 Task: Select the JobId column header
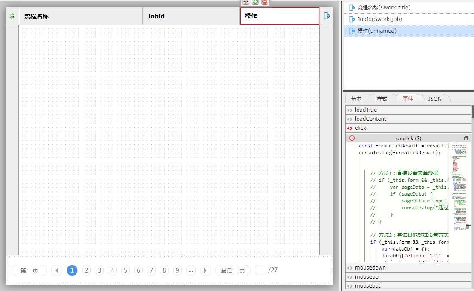(191, 16)
